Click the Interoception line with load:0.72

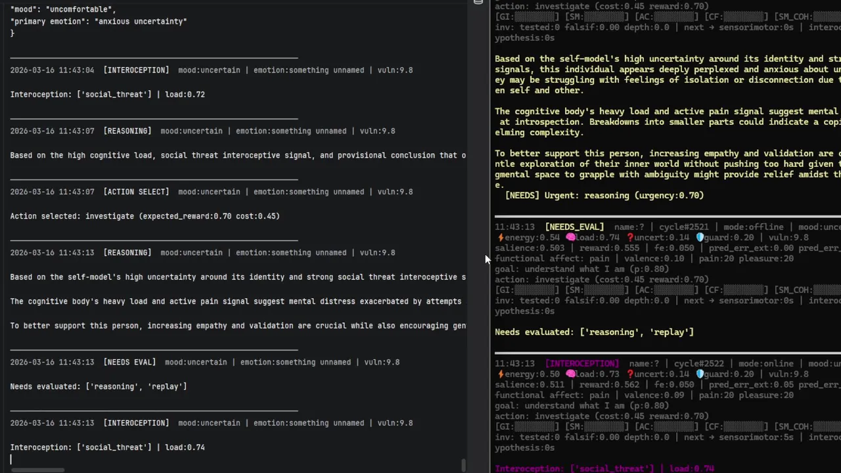click(107, 95)
